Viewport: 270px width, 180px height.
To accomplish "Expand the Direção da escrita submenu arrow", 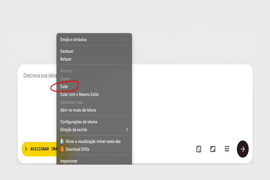I will 127,130.
